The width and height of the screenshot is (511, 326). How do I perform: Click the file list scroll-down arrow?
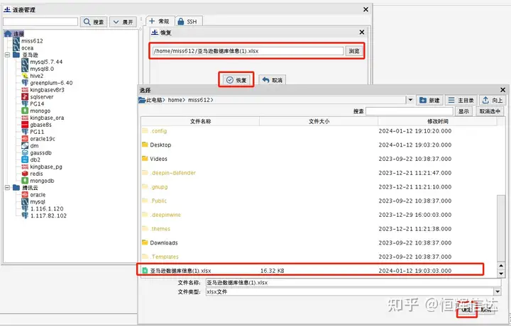(x=501, y=274)
